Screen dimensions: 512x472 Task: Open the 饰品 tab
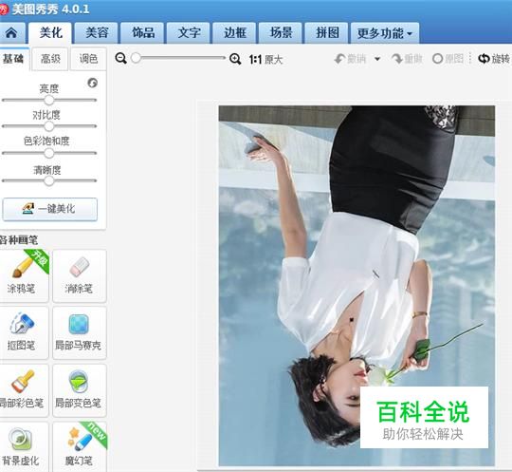142,32
